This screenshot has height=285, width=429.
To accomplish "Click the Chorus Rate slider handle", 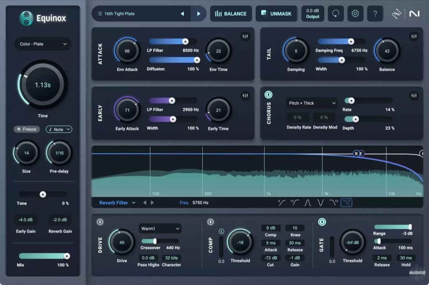I will tap(351, 101).
